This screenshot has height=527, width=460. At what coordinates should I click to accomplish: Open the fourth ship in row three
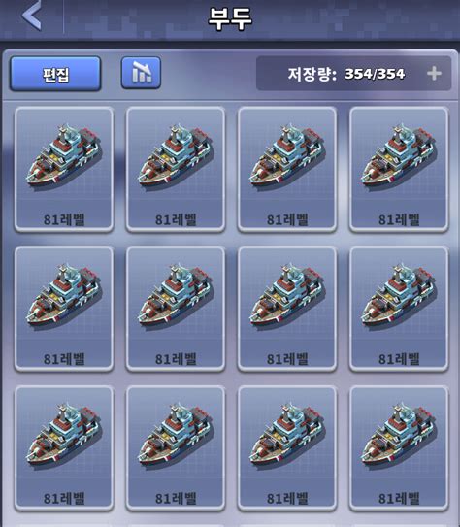[399, 448]
